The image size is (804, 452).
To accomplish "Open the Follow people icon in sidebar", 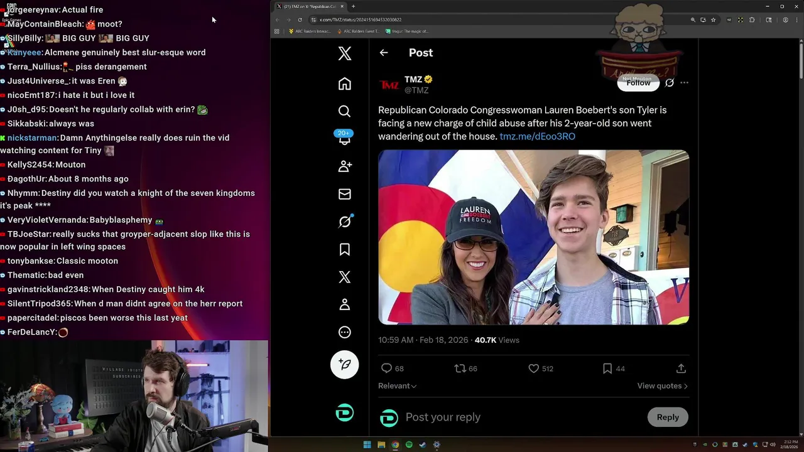I will coord(344,166).
